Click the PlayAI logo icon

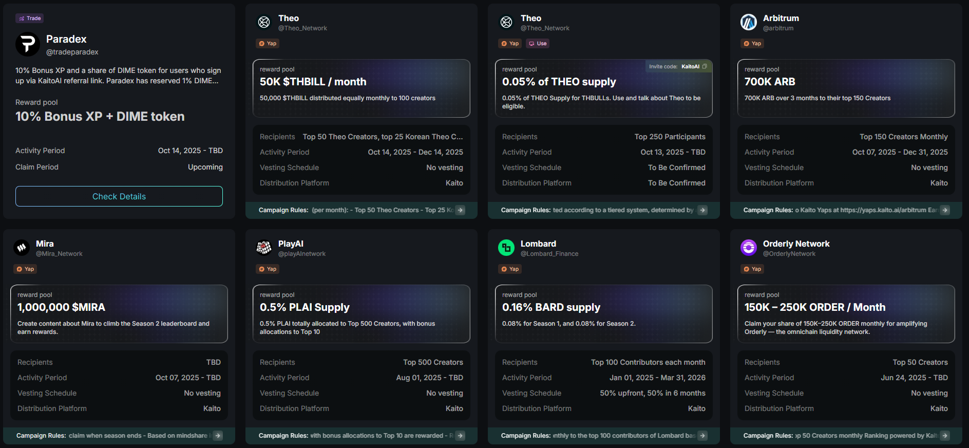coord(264,248)
